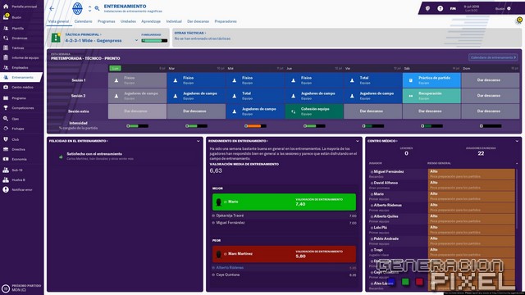The height and width of the screenshot is (295, 525).
Task: Open Ojeo scouting magnifier icon
Action: [x=6, y=118]
